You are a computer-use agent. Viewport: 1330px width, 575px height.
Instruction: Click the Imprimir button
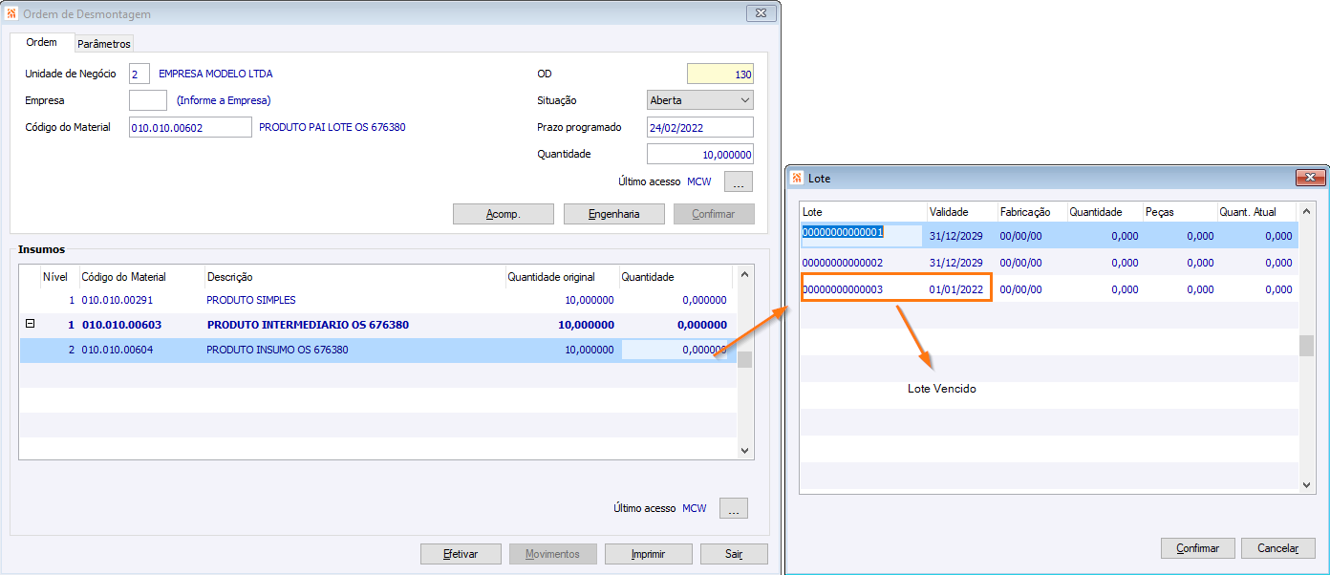click(x=649, y=554)
